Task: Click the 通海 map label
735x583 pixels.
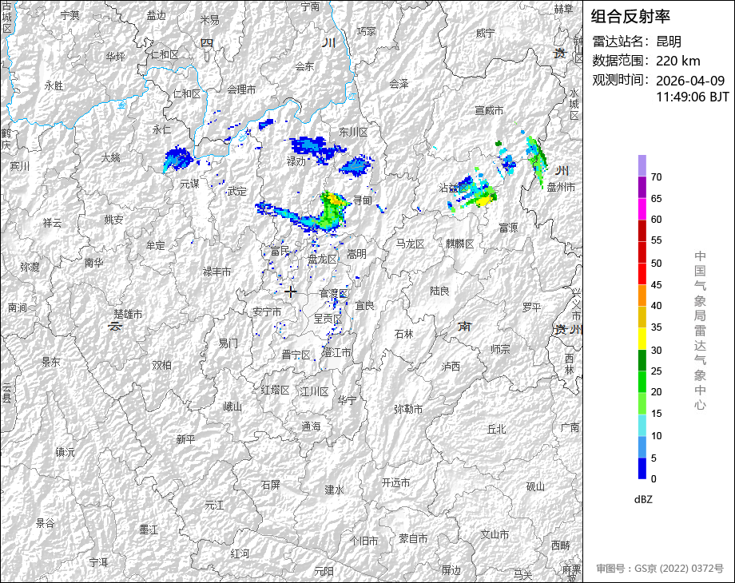Action: pyautogui.click(x=311, y=426)
